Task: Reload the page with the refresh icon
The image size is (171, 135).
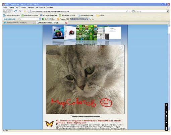Action: point(15,11)
